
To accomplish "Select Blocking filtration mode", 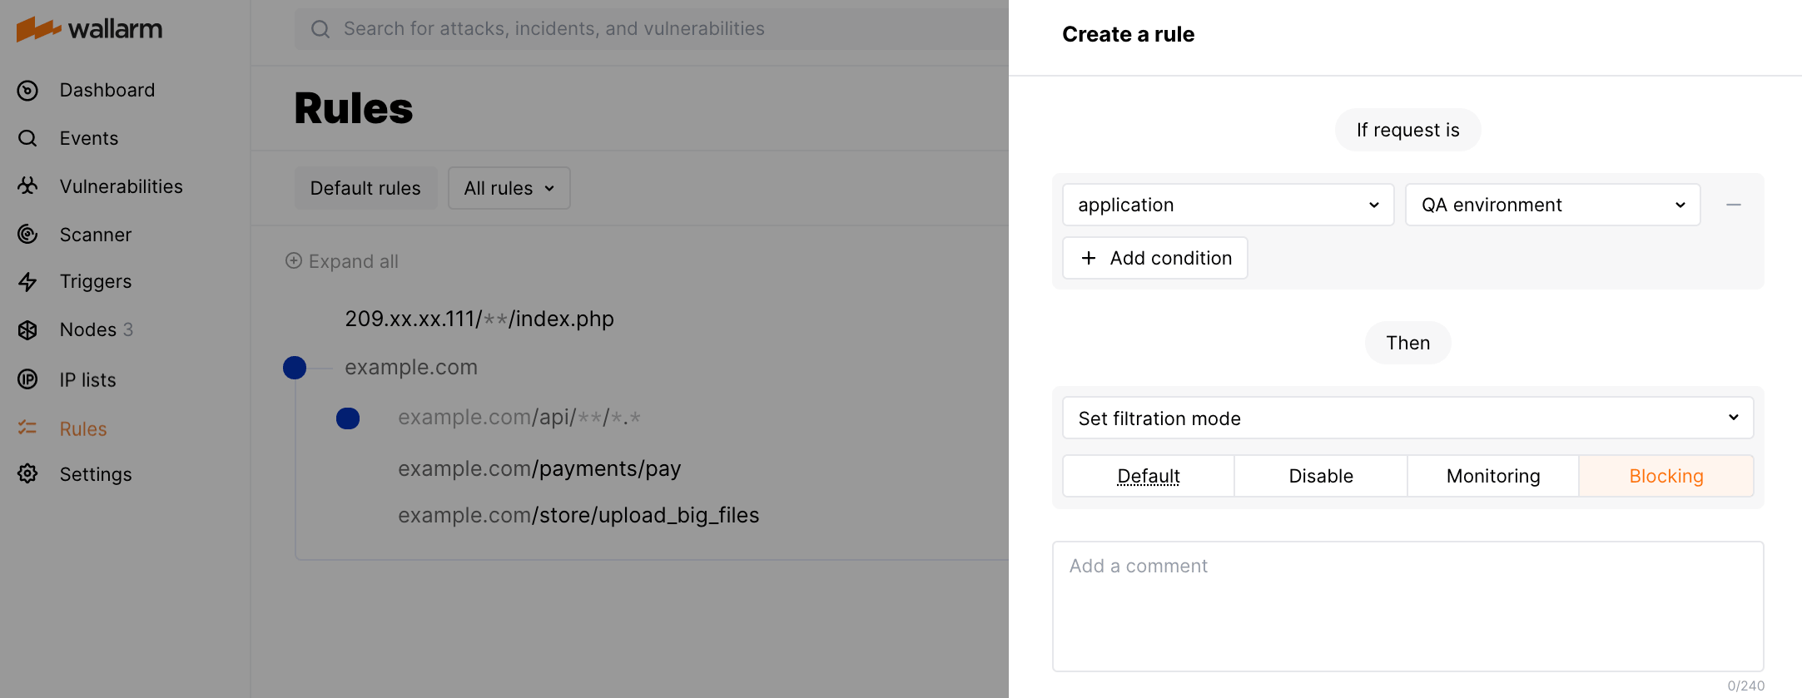I will click(x=1665, y=476).
